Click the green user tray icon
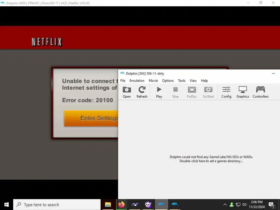This screenshot has width=280, height=210. point(232,205)
